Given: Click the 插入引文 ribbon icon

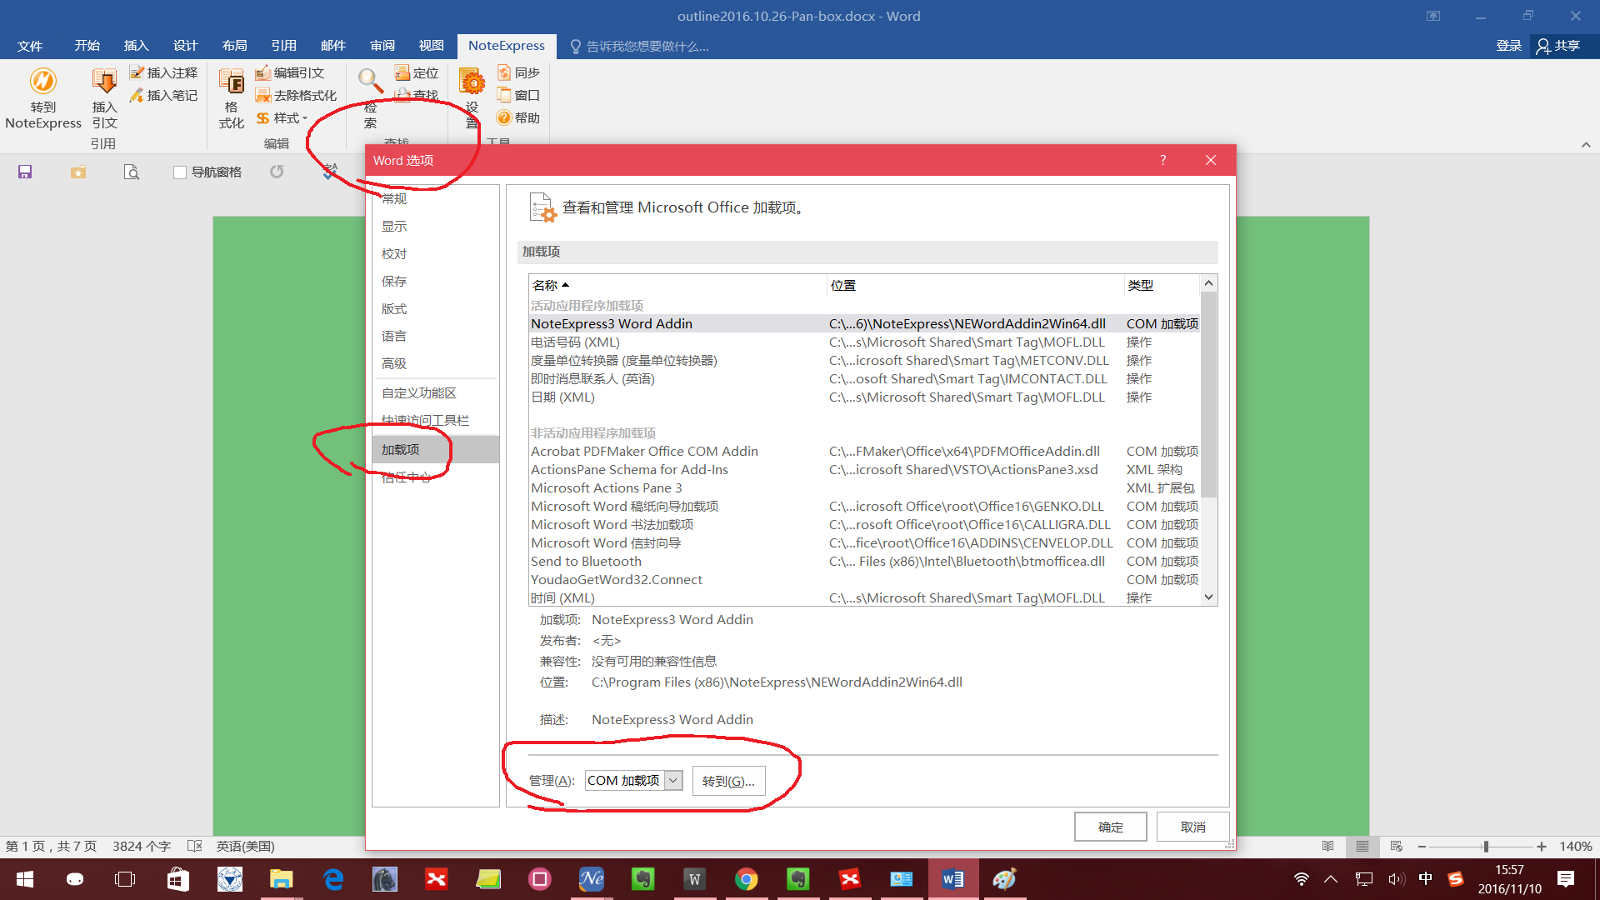Looking at the screenshot, I should (104, 98).
